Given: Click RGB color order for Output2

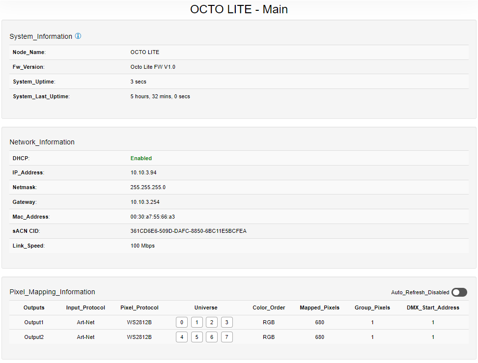Looking at the screenshot, I should click(x=269, y=337).
